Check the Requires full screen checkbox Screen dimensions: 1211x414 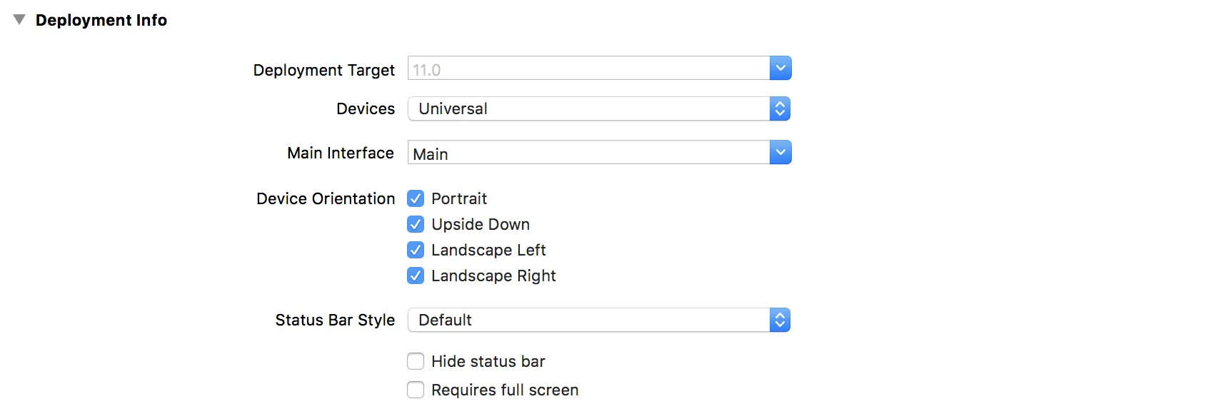(x=416, y=390)
